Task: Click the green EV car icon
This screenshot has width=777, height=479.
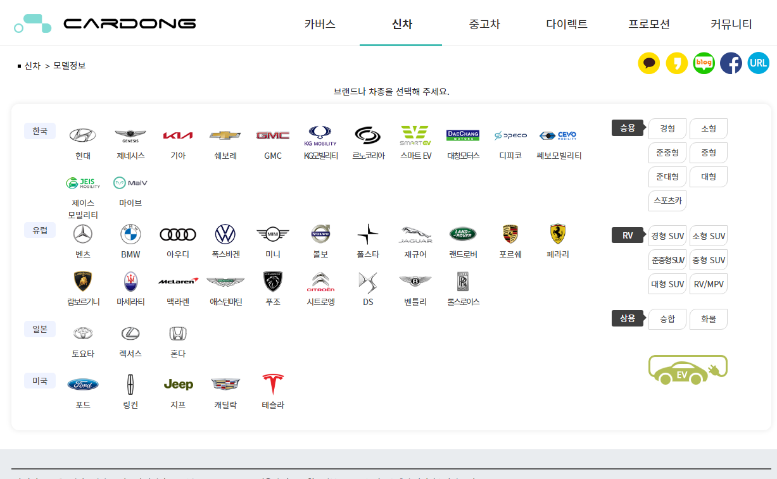Action: click(x=688, y=370)
